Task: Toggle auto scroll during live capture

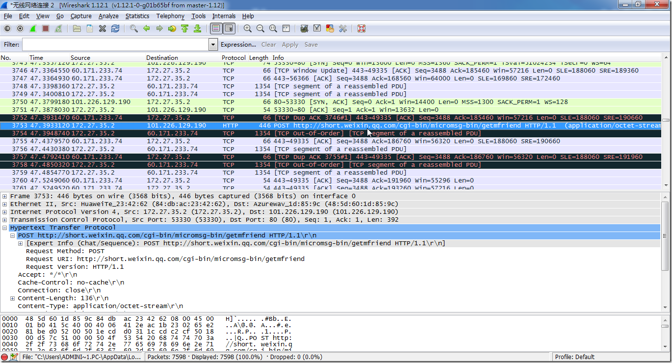Action: (229, 28)
